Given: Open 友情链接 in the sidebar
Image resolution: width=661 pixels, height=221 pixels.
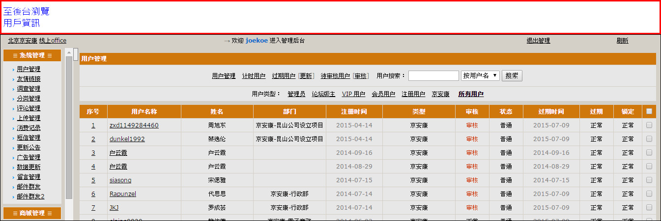Looking at the screenshot, I should (29, 79).
